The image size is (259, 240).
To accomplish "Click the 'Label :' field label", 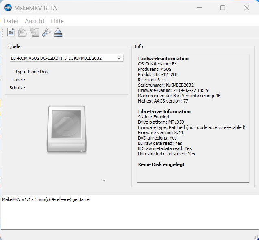I will point(19,80).
